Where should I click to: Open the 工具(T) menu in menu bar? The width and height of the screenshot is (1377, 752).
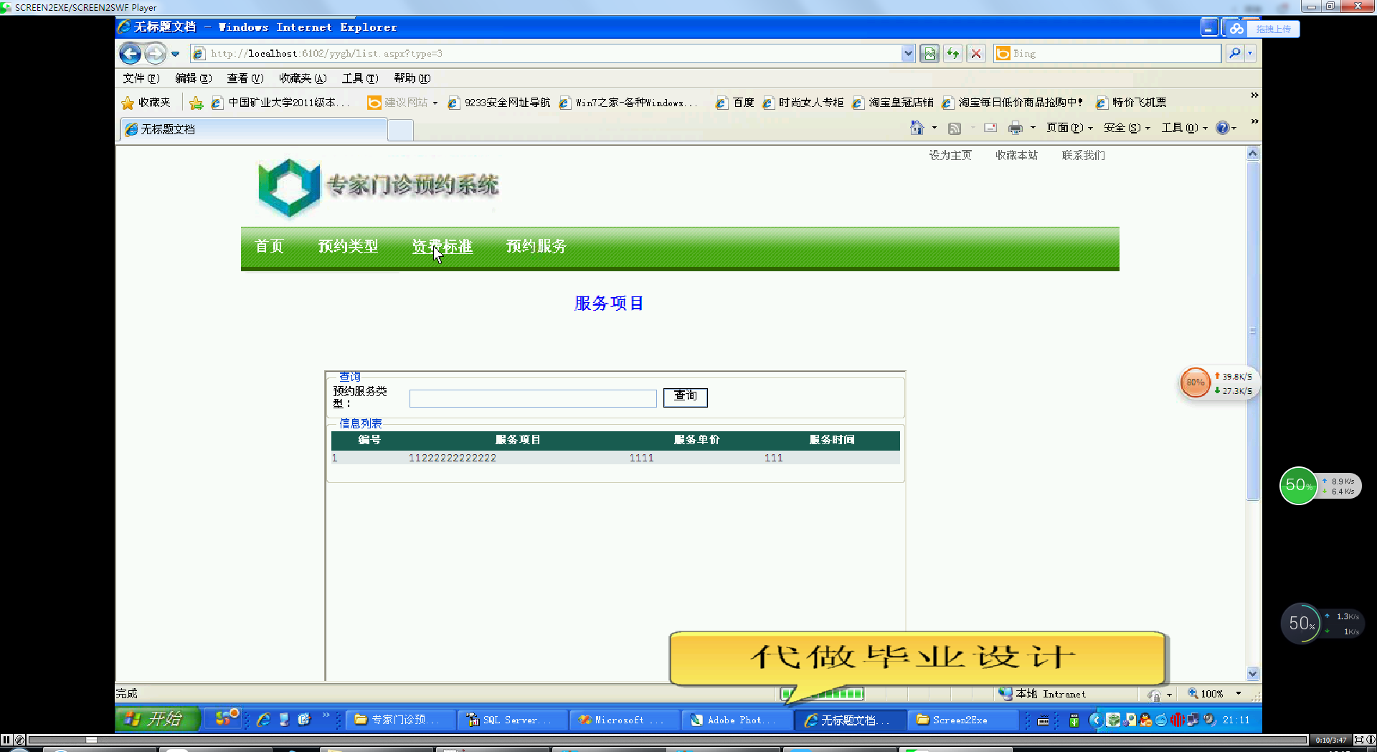coord(360,78)
